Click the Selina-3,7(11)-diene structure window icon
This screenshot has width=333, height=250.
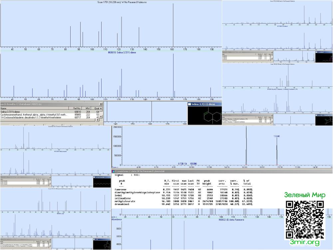coord(189,104)
